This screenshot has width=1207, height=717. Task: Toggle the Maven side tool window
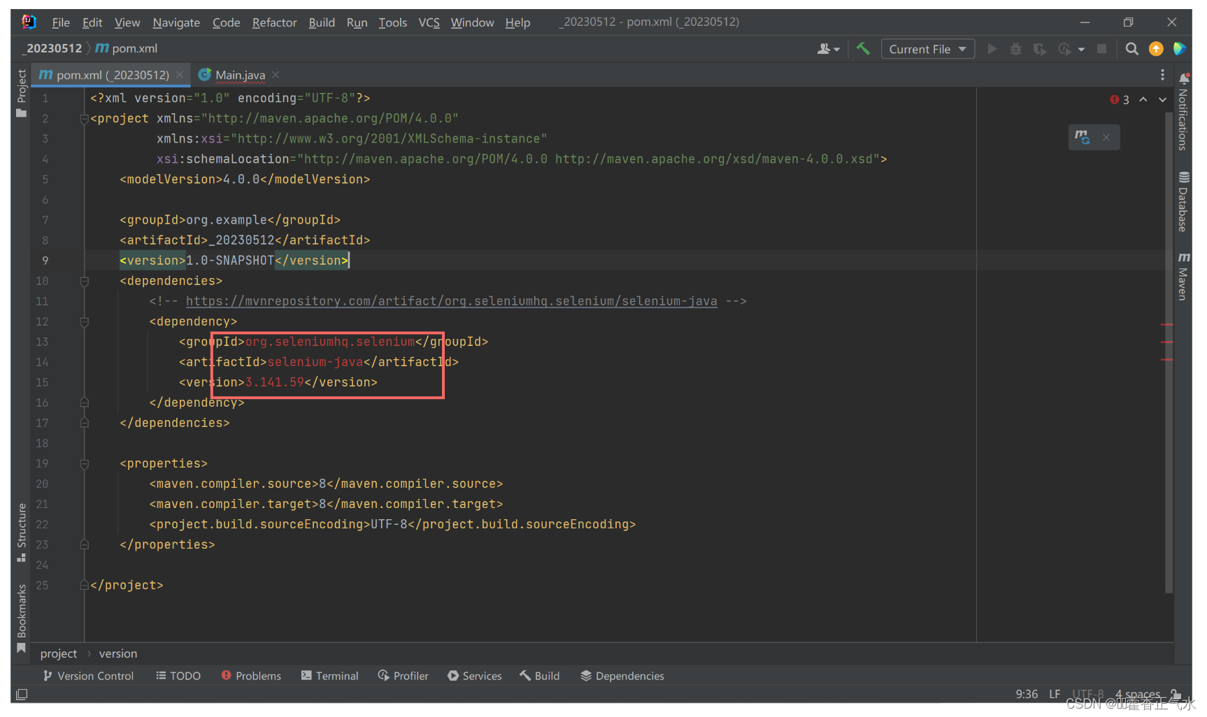point(1183,277)
